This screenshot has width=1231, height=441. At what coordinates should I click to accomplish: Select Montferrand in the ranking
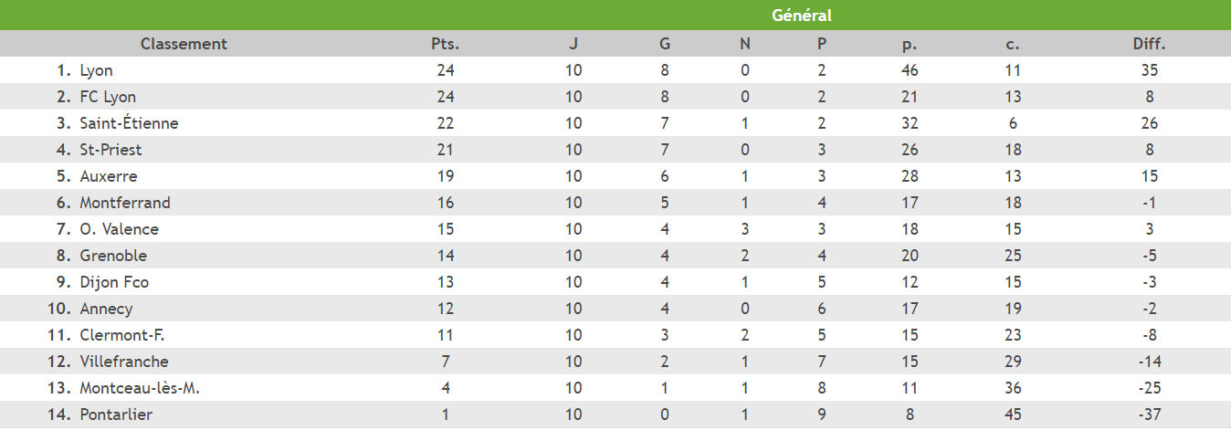(x=125, y=203)
